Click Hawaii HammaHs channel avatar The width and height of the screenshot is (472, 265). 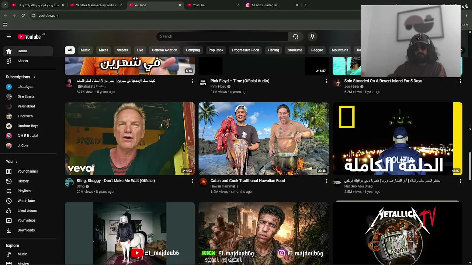[x=203, y=183]
